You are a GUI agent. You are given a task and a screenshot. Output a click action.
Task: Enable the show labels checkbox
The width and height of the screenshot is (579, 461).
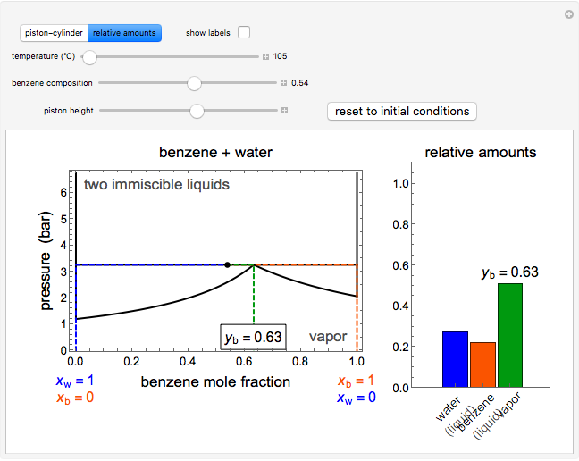pyautogui.click(x=244, y=33)
